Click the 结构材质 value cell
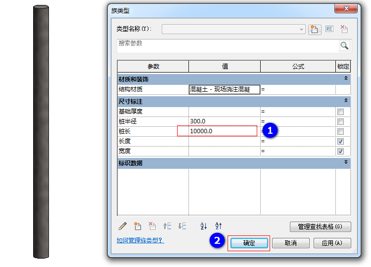This screenshot has width=371, height=267. (224, 89)
